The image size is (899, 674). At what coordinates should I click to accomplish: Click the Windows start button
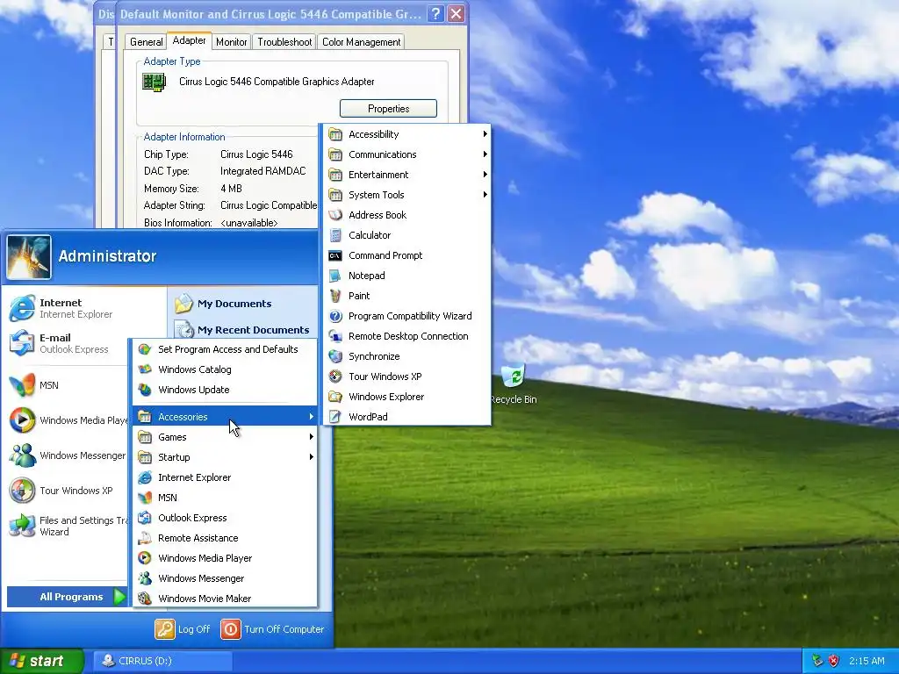42,661
